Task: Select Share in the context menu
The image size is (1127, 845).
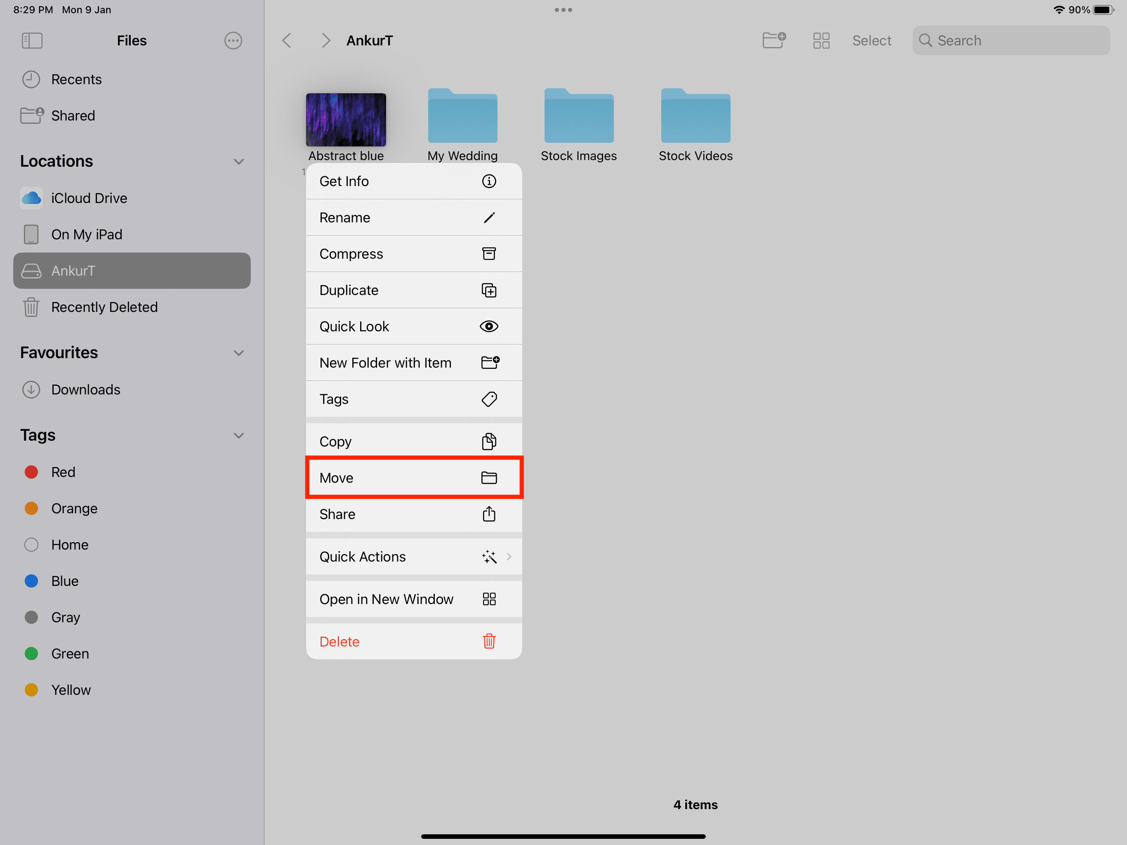Action: pos(414,514)
